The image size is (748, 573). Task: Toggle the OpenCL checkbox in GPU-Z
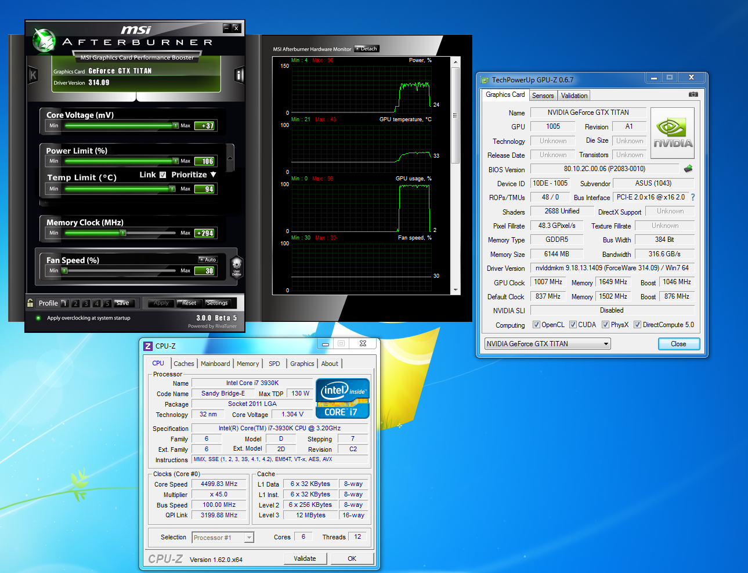click(x=536, y=325)
